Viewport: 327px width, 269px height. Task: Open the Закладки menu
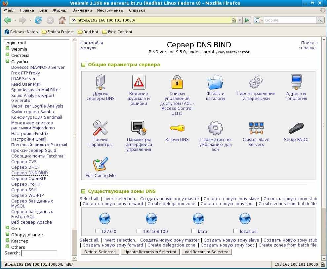pos(82,10)
